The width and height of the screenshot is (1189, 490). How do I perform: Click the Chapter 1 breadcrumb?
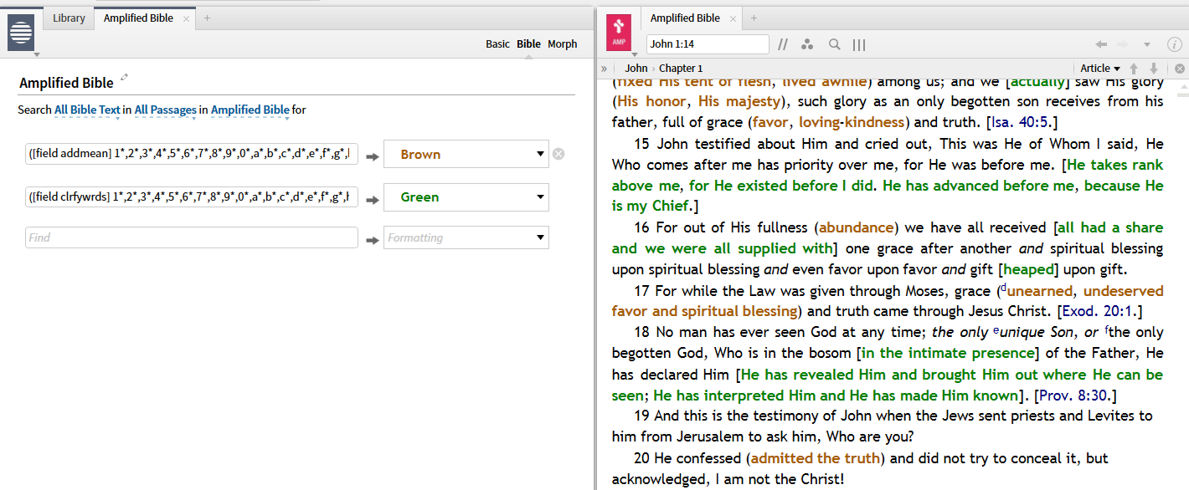coord(681,69)
